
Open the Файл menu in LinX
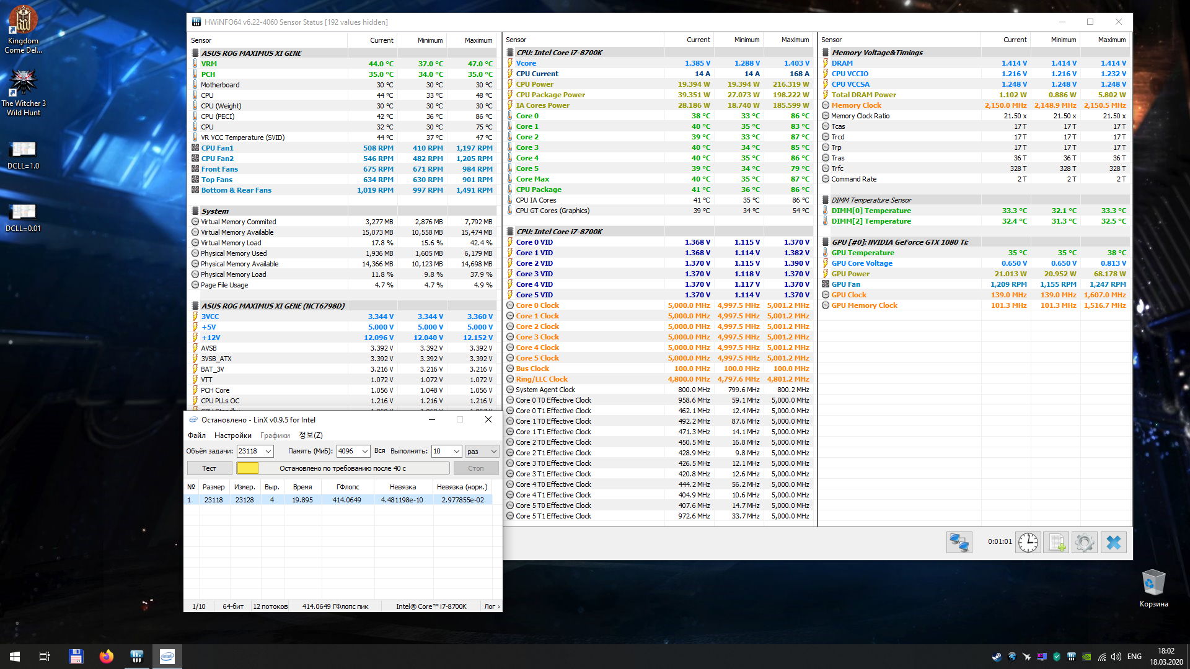pos(196,435)
